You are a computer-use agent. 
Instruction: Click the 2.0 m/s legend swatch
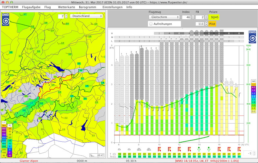(253, 100)
